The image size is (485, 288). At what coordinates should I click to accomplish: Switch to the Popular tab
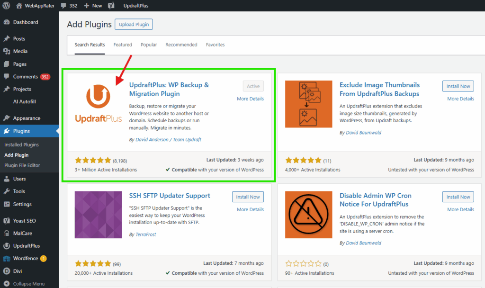click(x=149, y=45)
